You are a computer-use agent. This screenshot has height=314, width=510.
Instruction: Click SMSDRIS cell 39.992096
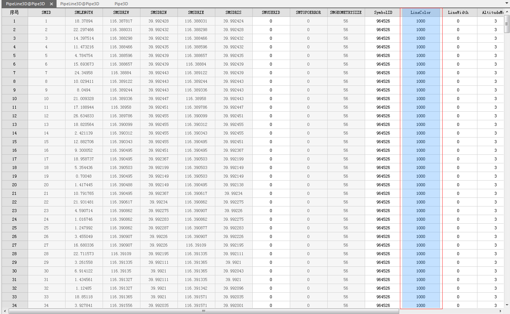234,288
